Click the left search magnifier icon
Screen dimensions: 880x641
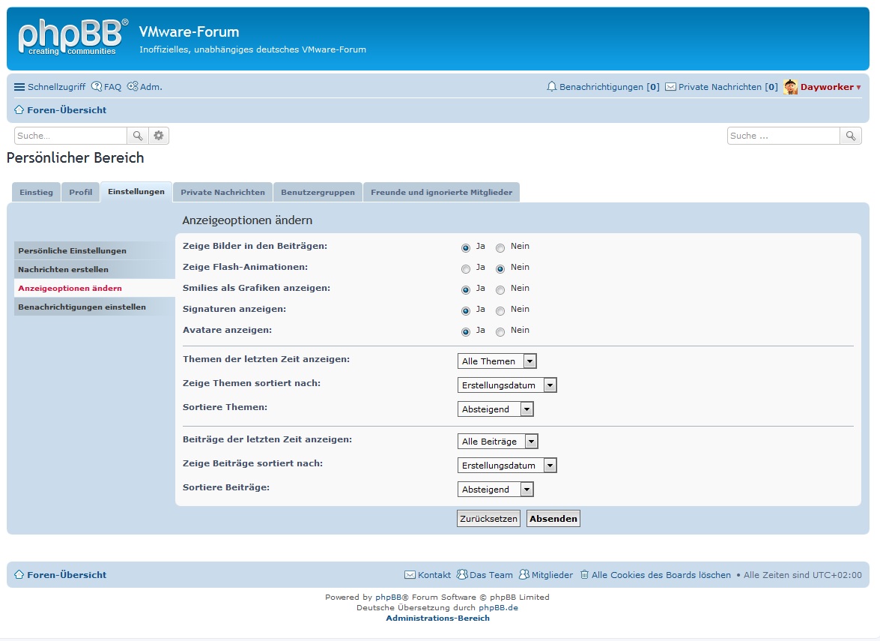click(x=138, y=136)
